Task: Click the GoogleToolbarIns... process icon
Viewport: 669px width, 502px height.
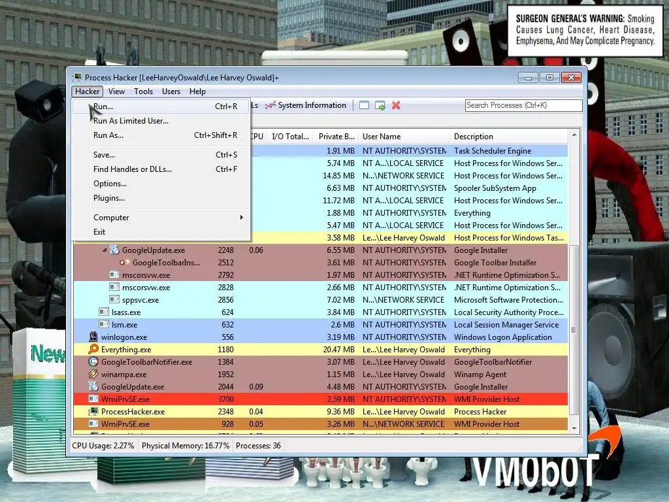Action: pos(125,263)
